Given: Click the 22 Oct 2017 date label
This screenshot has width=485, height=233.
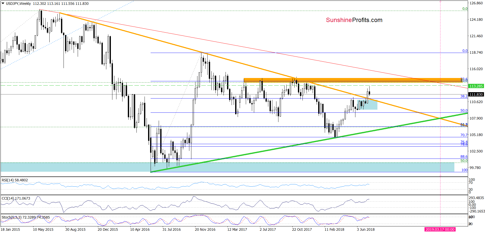Looking at the screenshot, I should (302, 229).
